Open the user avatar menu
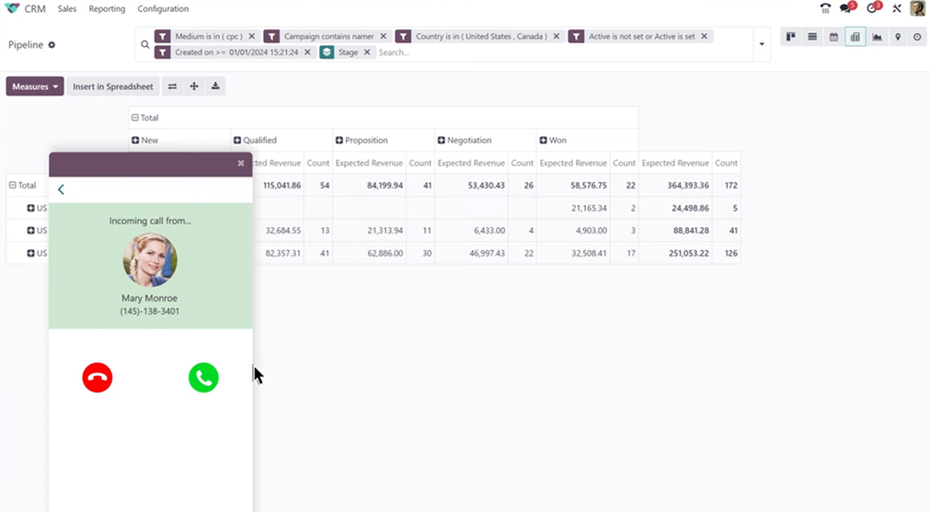 pyautogui.click(x=917, y=8)
